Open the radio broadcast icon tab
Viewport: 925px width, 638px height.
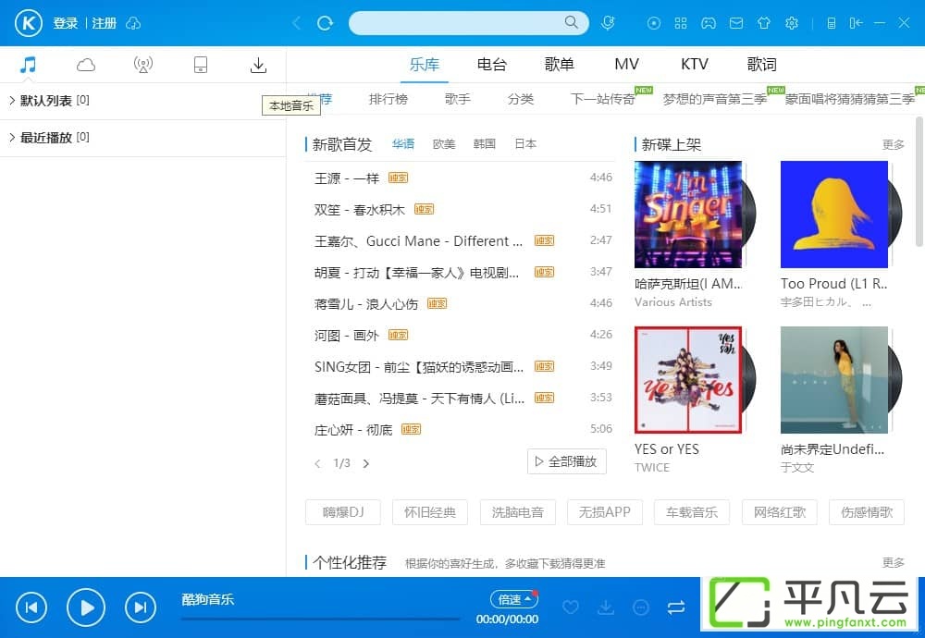[x=142, y=65]
